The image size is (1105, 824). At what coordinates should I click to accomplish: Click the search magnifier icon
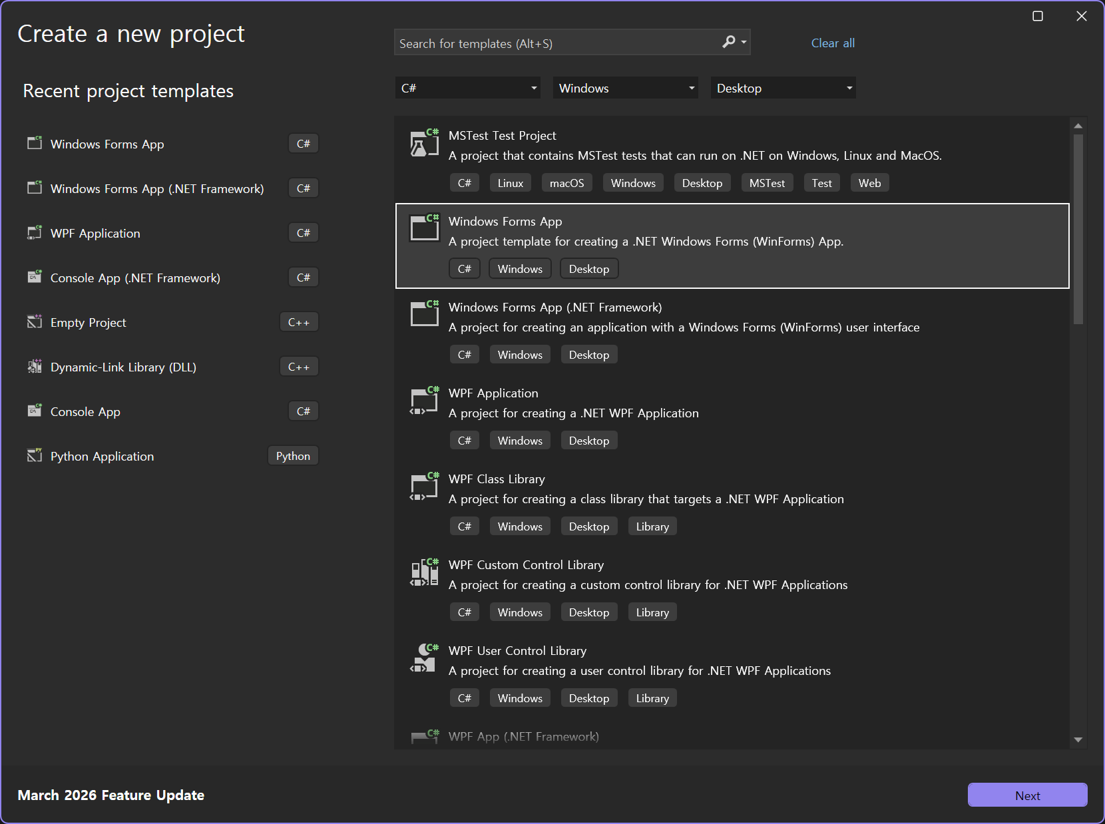pyautogui.click(x=729, y=42)
